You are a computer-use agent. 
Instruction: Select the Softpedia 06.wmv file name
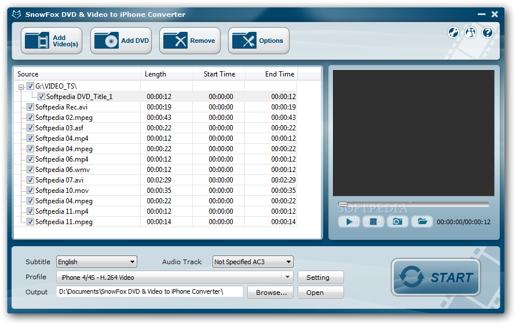tap(63, 170)
